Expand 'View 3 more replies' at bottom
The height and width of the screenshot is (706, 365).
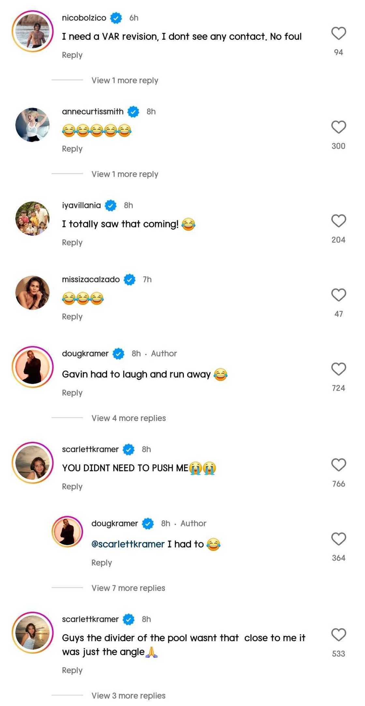(x=128, y=696)
